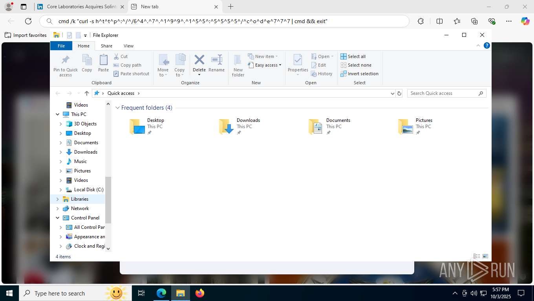
Task: Click the File Explorer Help icon
Action: click(487, 45)
